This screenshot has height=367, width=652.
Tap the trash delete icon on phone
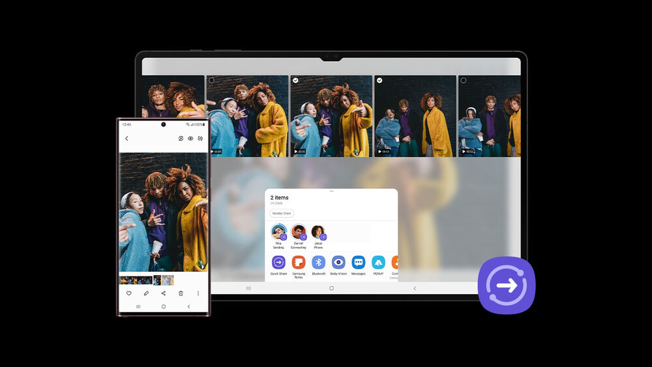[x=181, y=293]
